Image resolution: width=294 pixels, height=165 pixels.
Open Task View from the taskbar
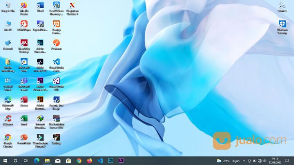(26, 161)
